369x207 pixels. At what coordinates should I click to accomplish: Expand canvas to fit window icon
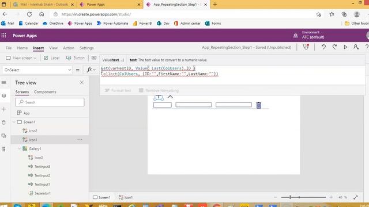point(355,197)
